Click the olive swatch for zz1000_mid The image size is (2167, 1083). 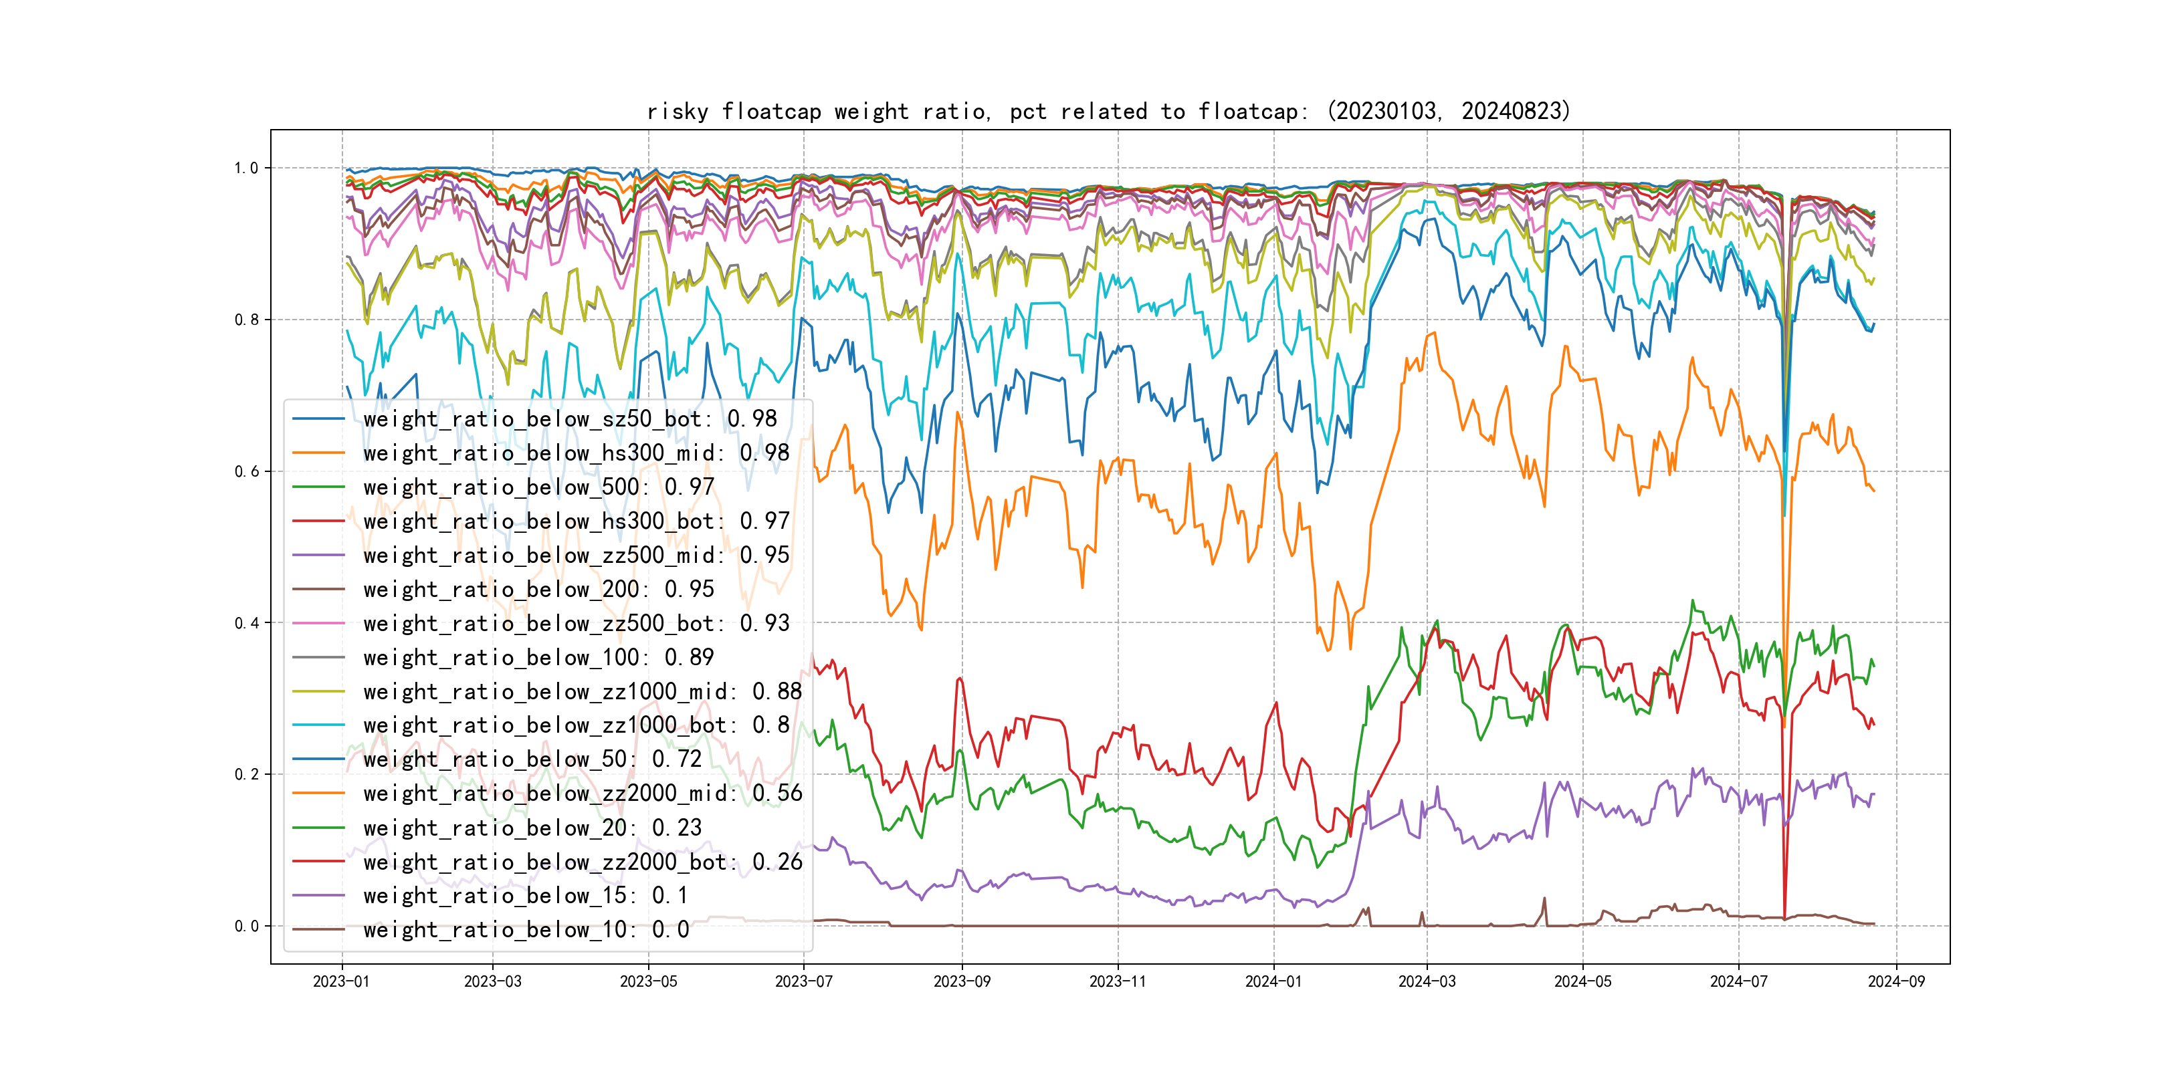click(318, 691)
